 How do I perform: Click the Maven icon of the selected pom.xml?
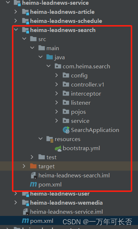coord(25,221)
